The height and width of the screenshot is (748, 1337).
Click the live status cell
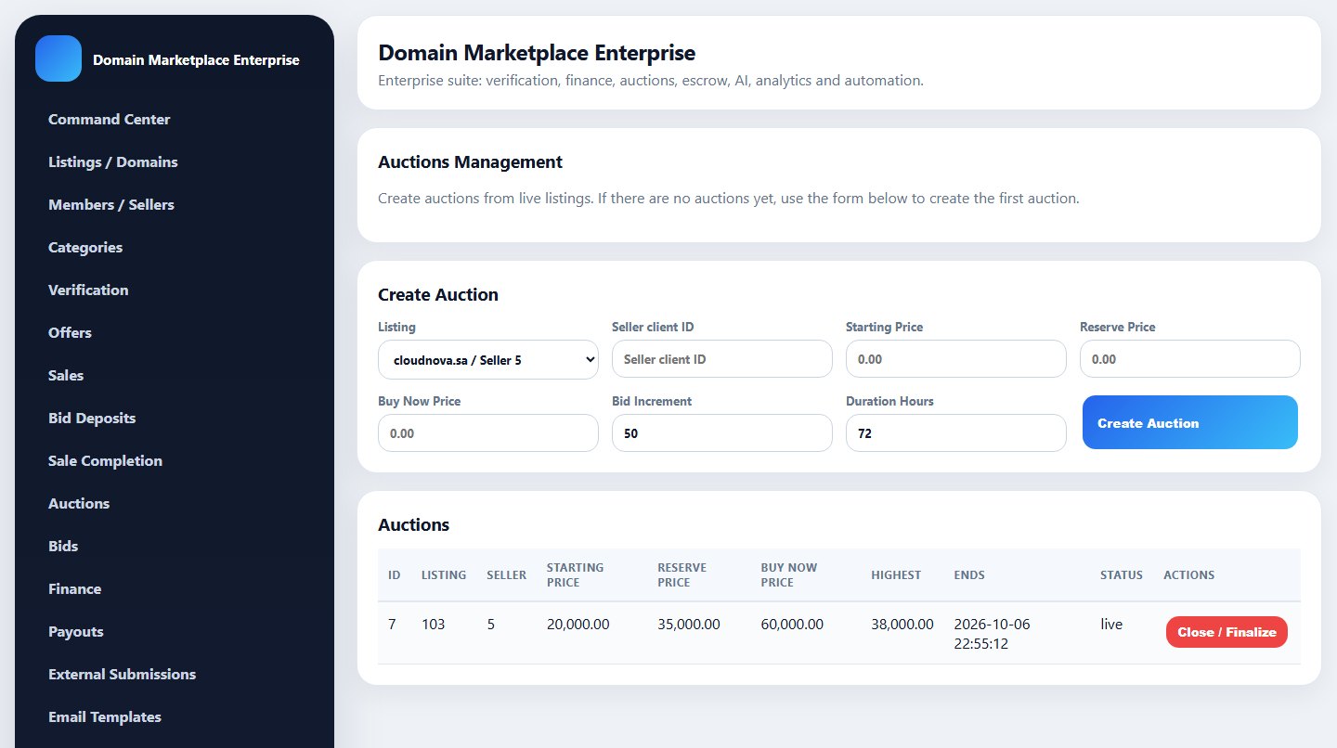coord(1111,624)
